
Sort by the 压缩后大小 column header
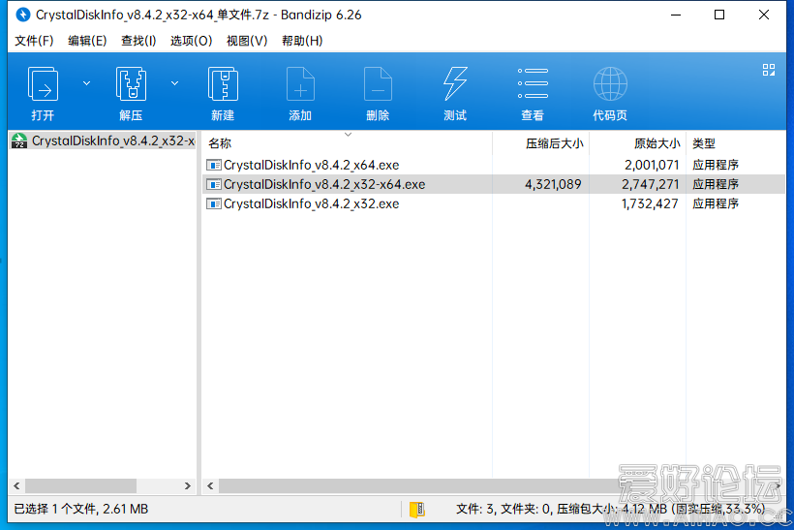541,144
